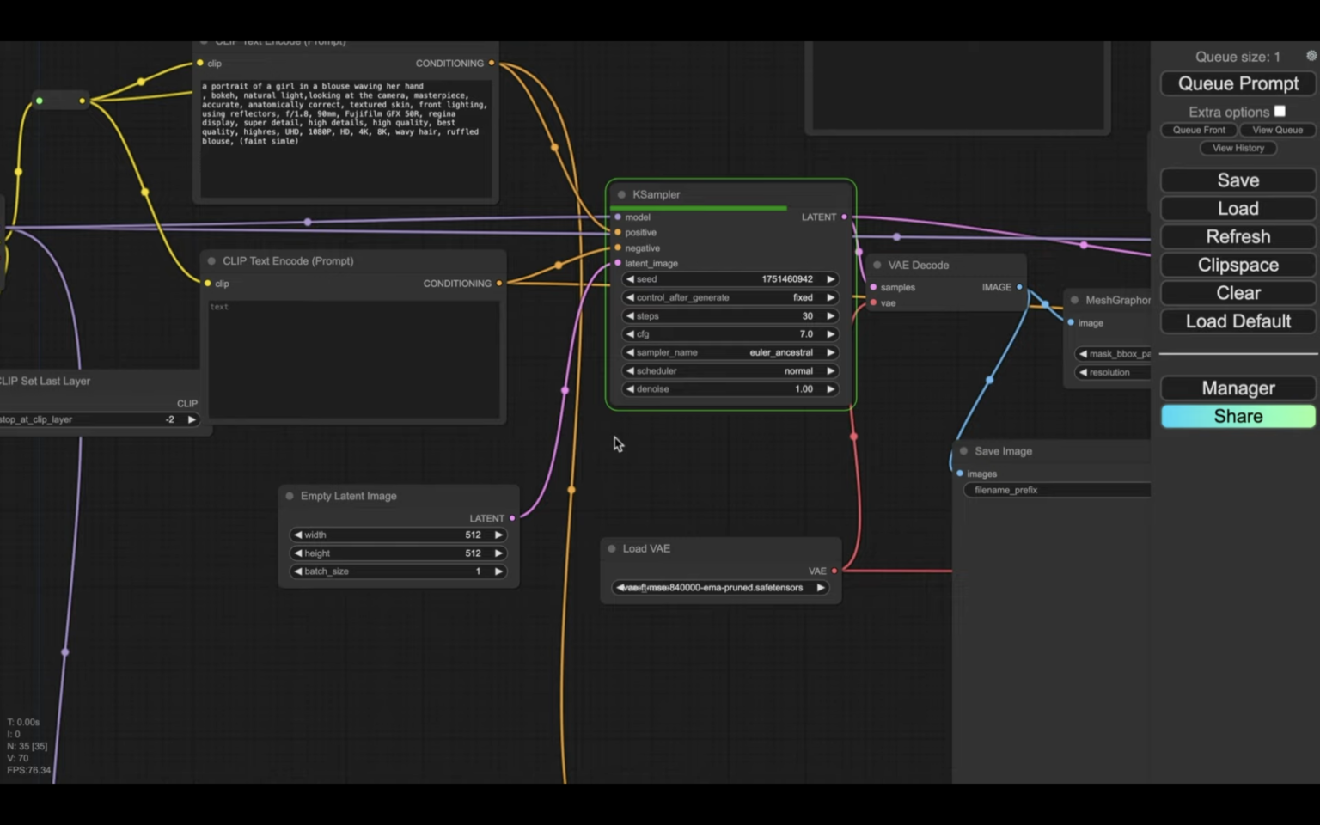Image resolution: width=1320 pixels, height=825 pixels.
Task: Open the Manager button
Action: click(1237, 388)
